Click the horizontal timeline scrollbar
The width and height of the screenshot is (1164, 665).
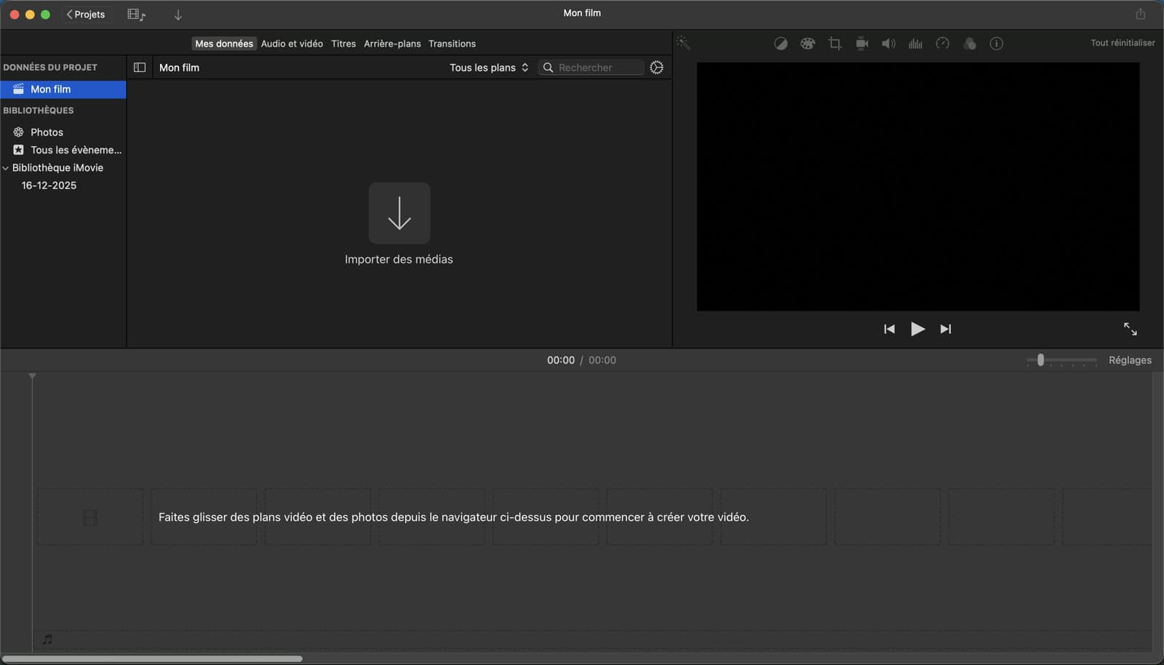152,658
